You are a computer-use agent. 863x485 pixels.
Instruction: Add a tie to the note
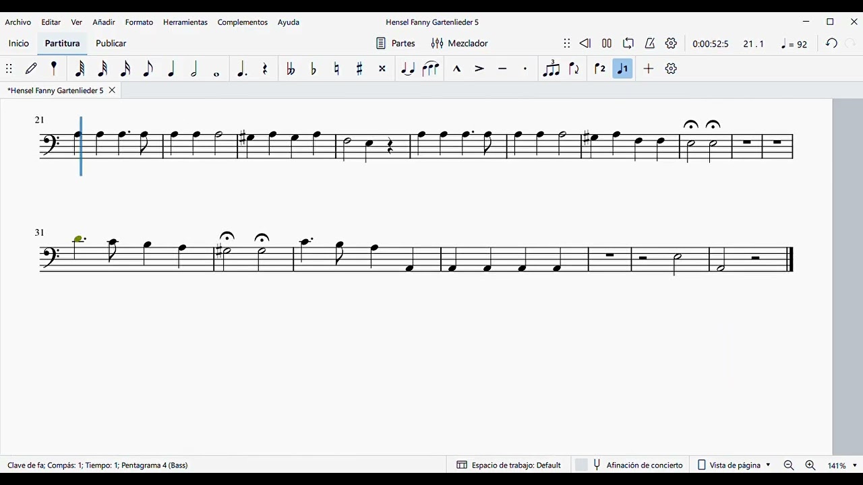408,69
